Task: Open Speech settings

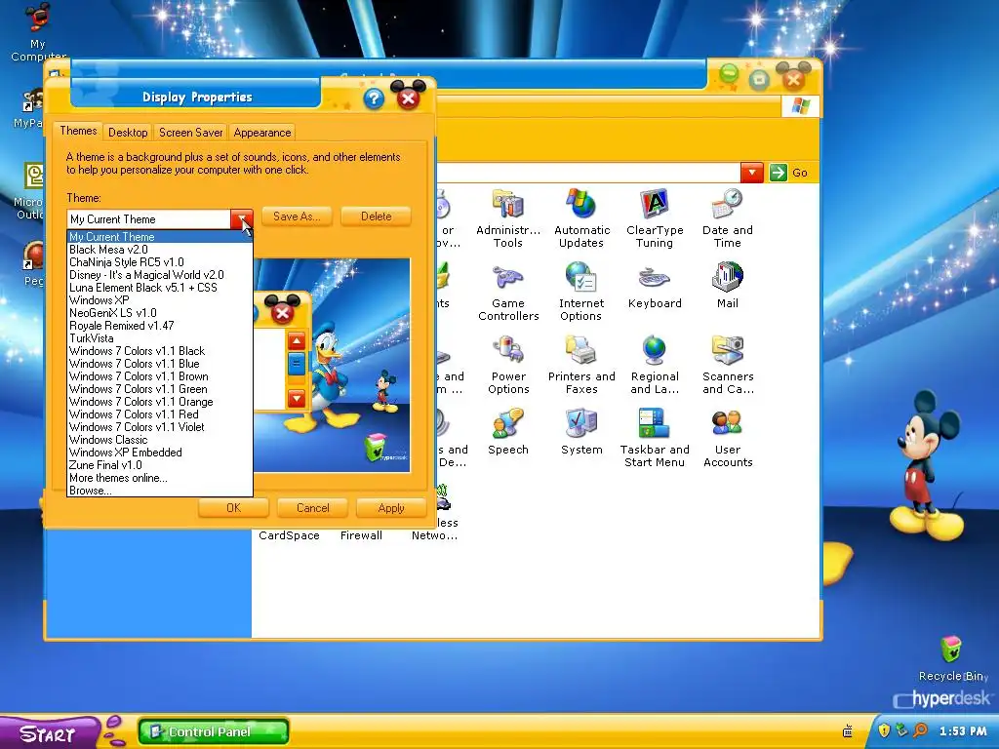Action: 507,432
